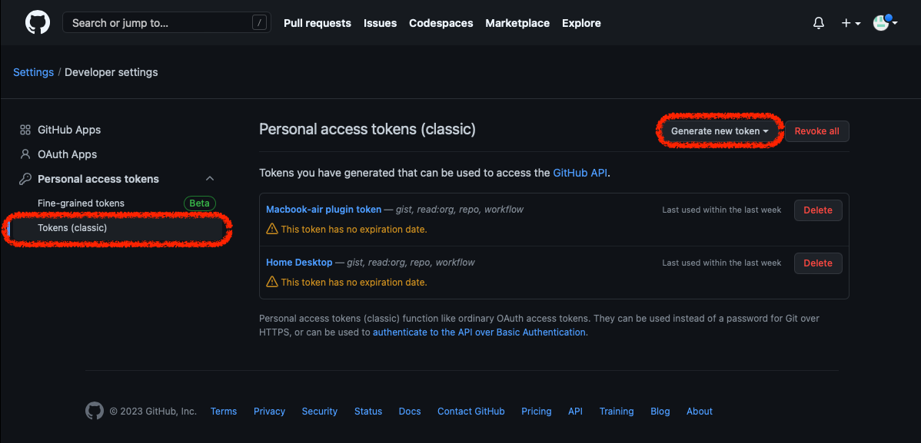
Task: Delete the Macbook-air plugin token
Action: coord(818,210)
